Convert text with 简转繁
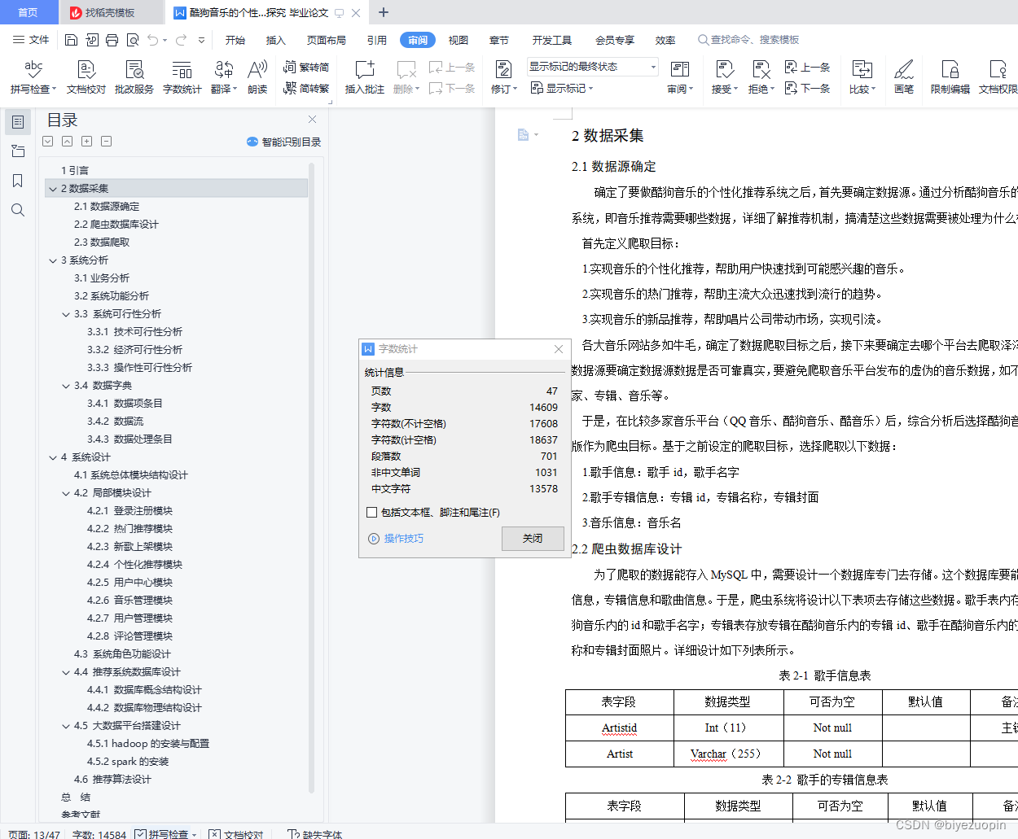1018x839 pixels. tap(306, 88)
